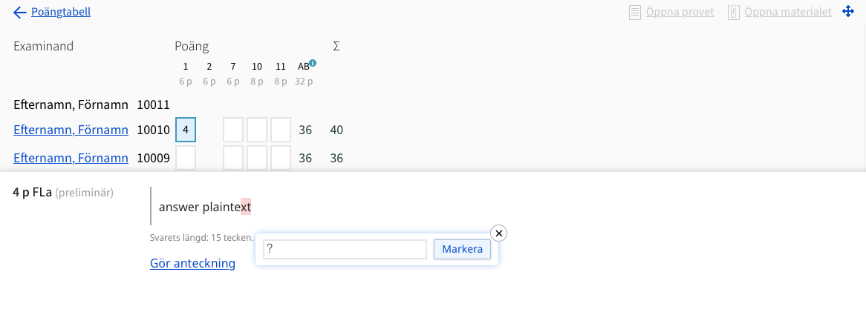Click the highlighted 'xt' annotation in answer
This screenshot has width=866, height=332.
click(246, 207)
